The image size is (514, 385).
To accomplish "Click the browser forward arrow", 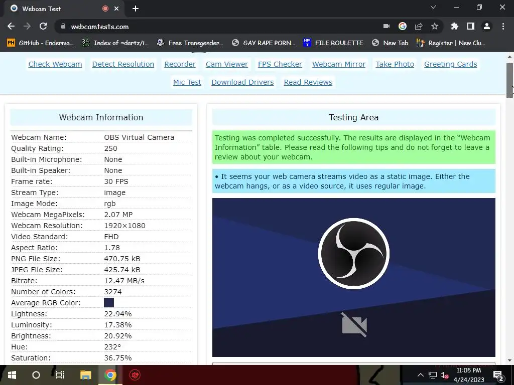I will click(x=27, y=27).
